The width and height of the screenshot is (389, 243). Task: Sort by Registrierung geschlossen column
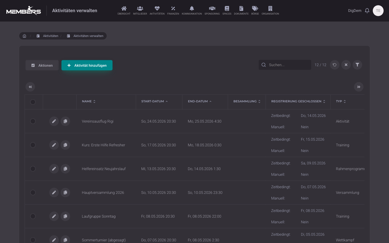coord(298,102)
